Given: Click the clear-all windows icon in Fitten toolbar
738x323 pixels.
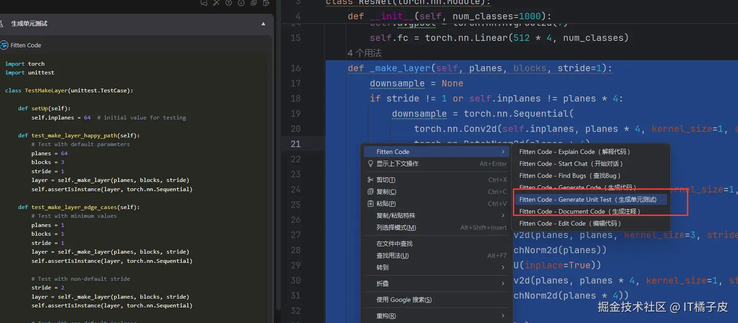Looking at the screenshot, I should pos(254,3).
